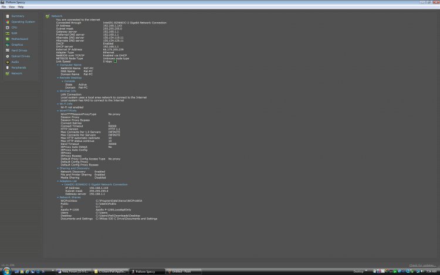Open the File menu
The image size is (440, 275).
[x=4, y=7]
